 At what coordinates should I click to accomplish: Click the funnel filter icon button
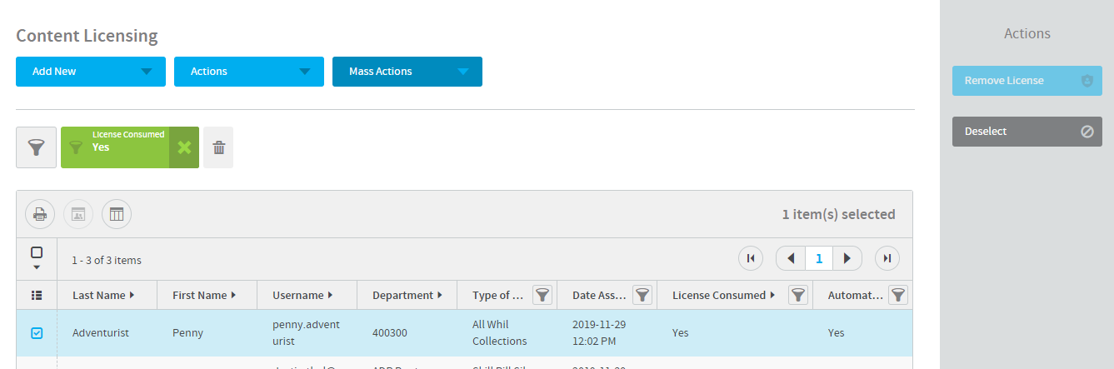36,147
